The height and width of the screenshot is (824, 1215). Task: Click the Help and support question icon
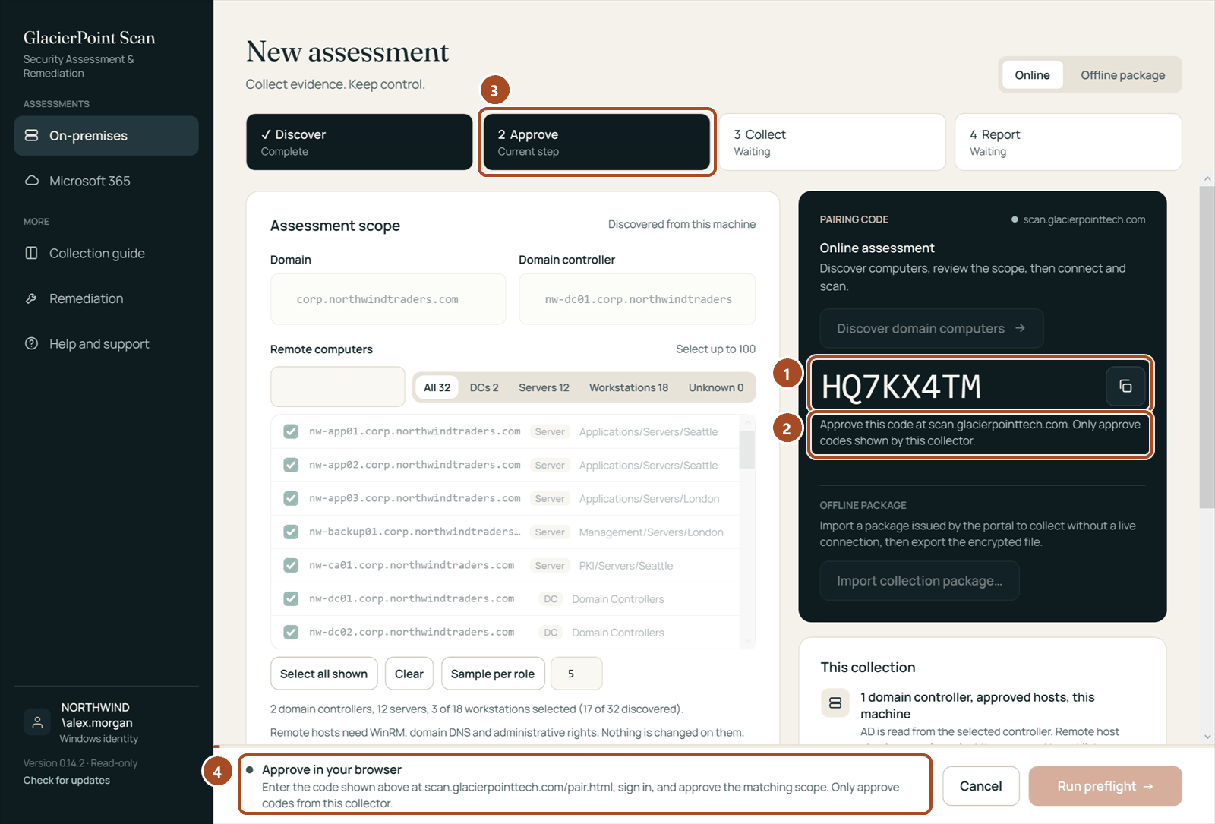pyautogui.click(x=32, y=343)
